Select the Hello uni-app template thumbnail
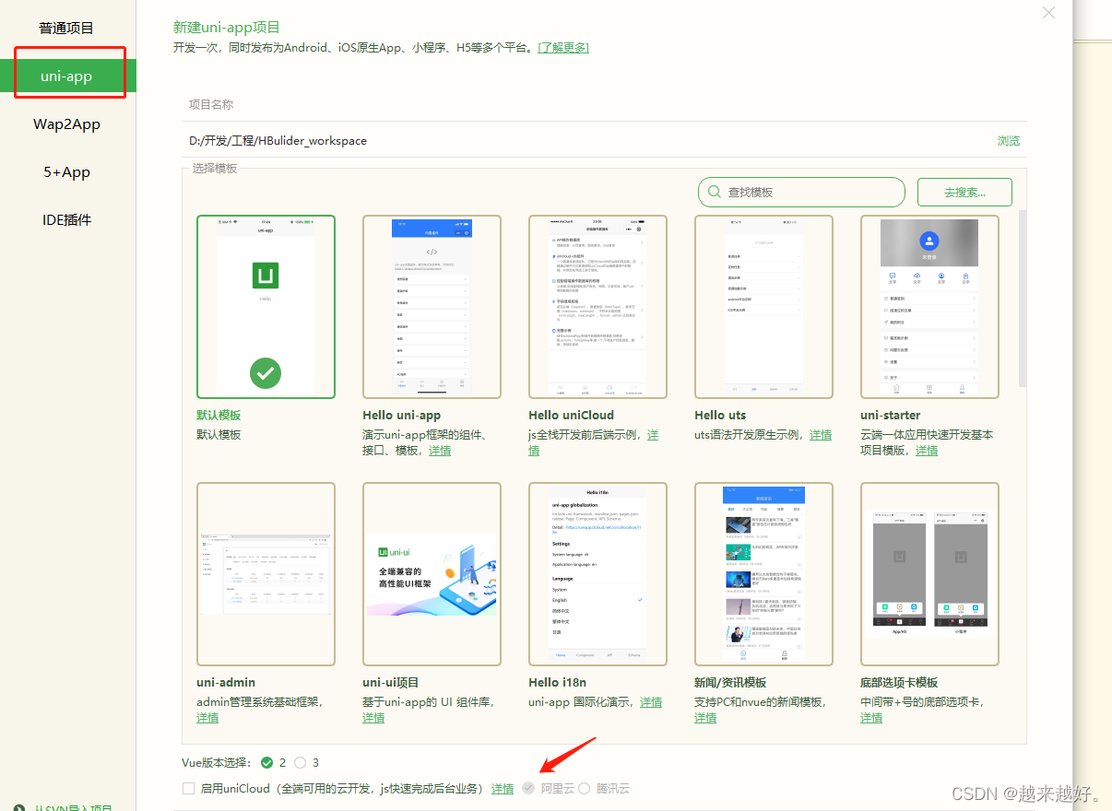The image size is (1112, 811). coord(432,307)
